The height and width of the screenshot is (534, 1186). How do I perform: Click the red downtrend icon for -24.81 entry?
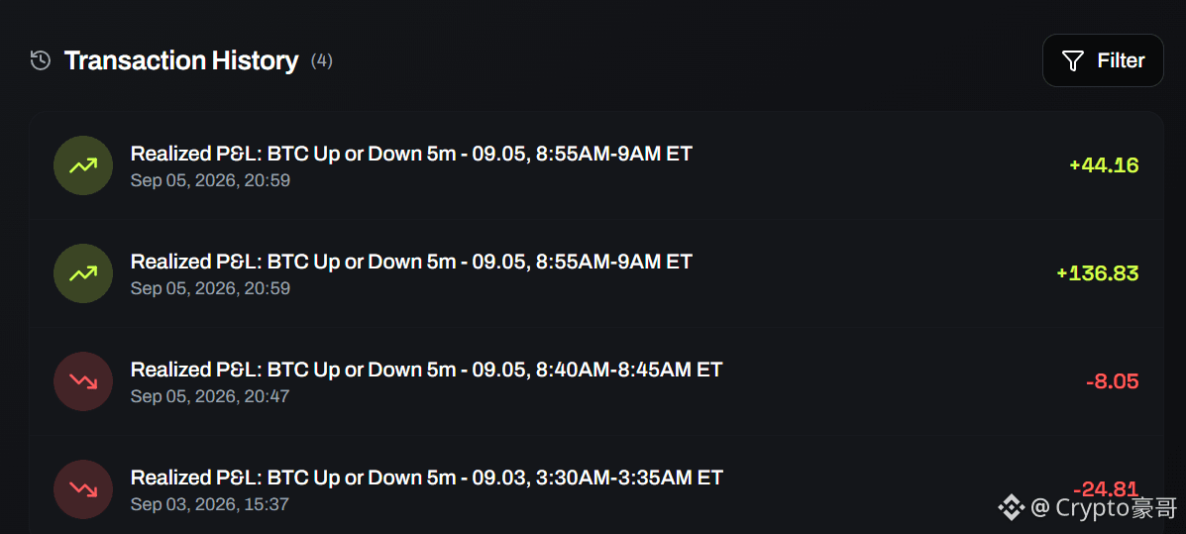click(x=83, y=488)
